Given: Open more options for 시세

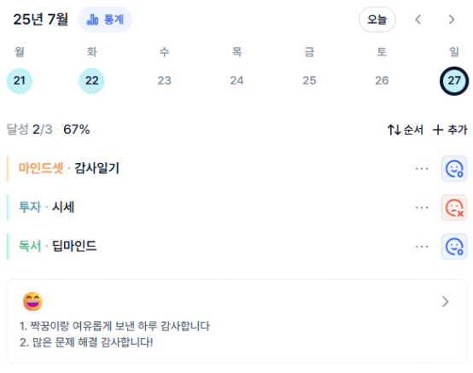Looking at the screenshot, I should click(422, 207).
